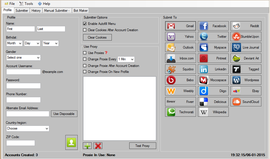Open the Bot Maker tab
This screenshot has width=270, height=159.
click(81, 11)
